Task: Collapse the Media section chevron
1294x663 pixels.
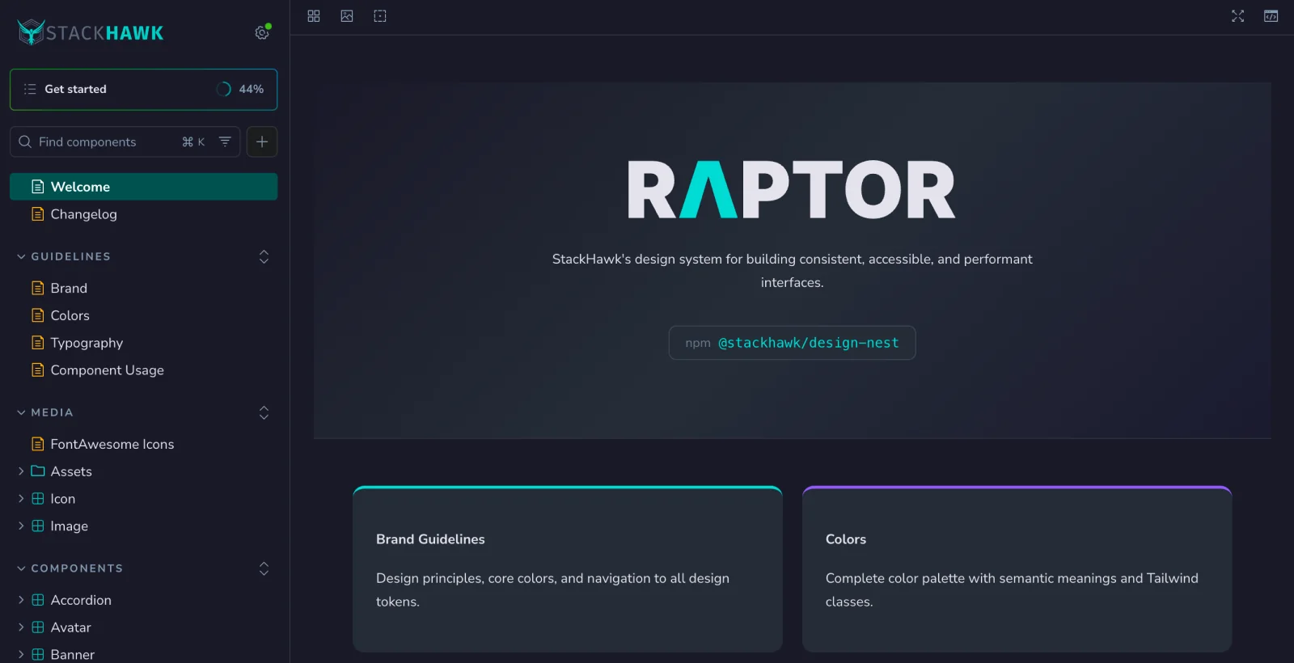Action: point(21,412)
